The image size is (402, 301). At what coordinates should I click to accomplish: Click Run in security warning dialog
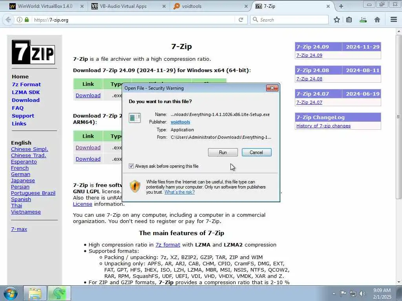(223, 152)
